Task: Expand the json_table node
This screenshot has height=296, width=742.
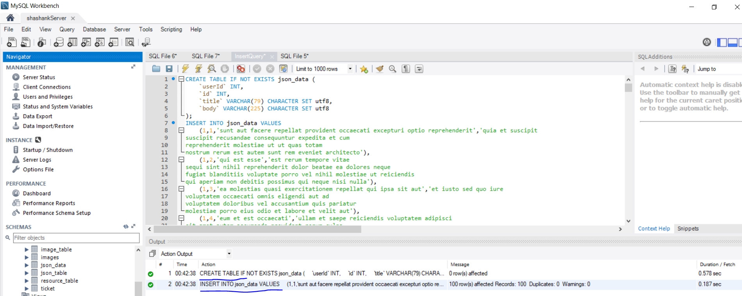Action: click(27, 273)
